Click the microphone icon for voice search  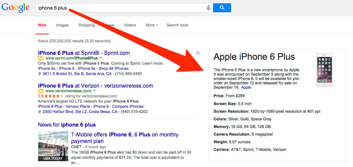[208, 8]
